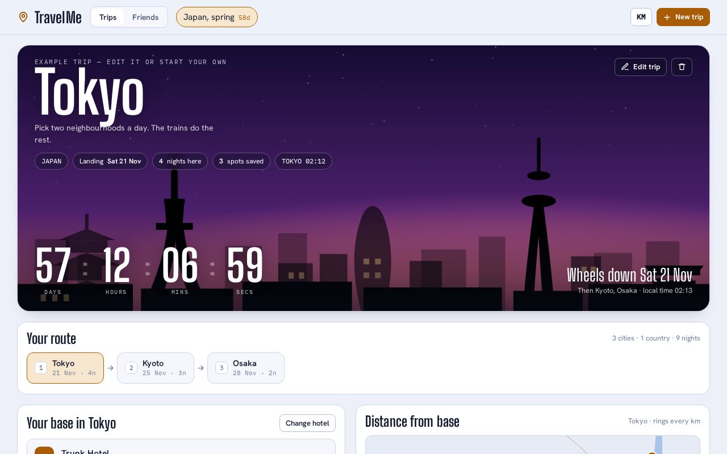Create a new trip with New trip
This screenshot has height=454, width=727.
click(683, 17)
